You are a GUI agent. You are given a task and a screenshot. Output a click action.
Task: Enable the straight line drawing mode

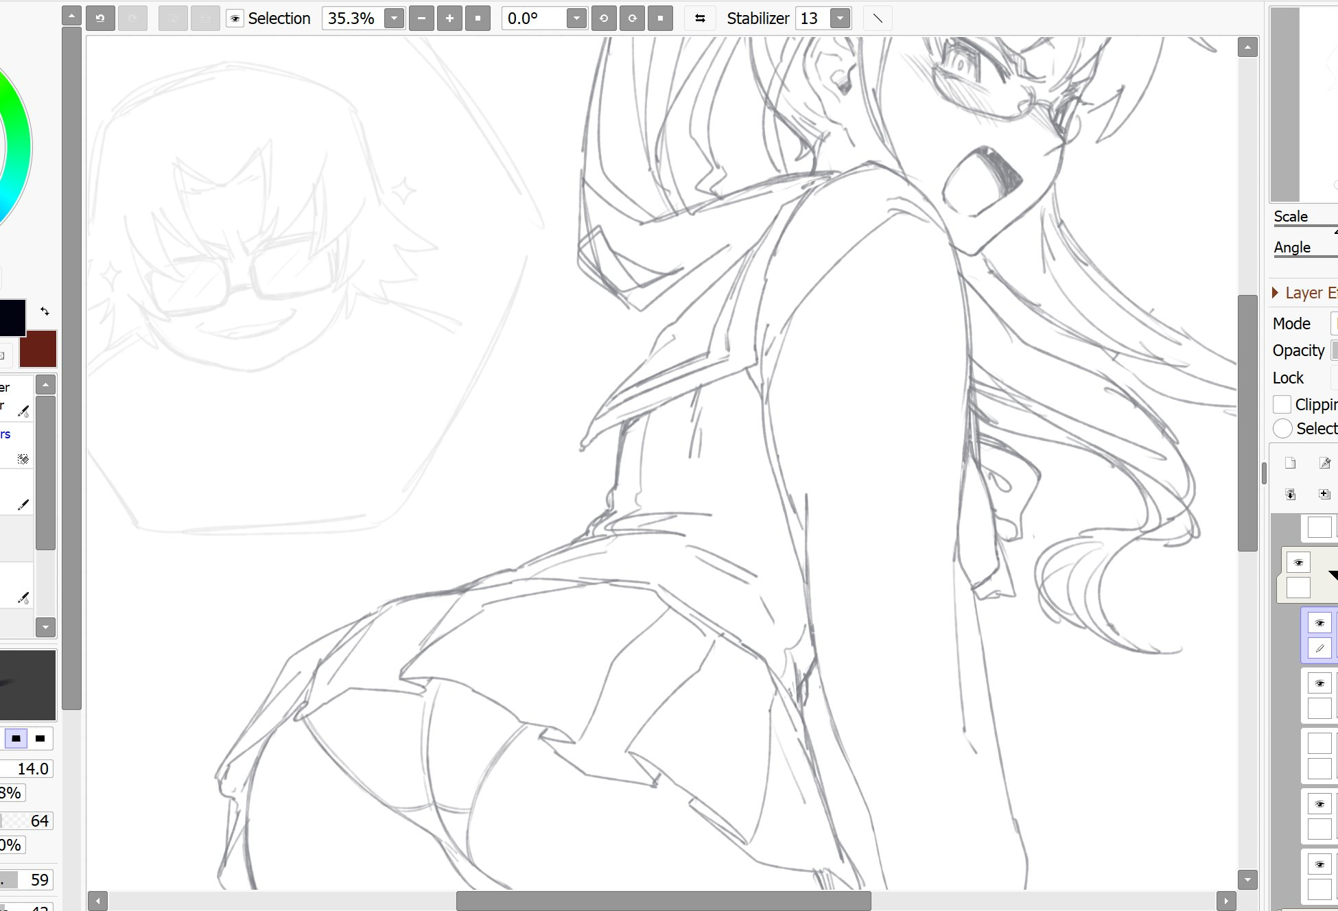pos(878,19)
